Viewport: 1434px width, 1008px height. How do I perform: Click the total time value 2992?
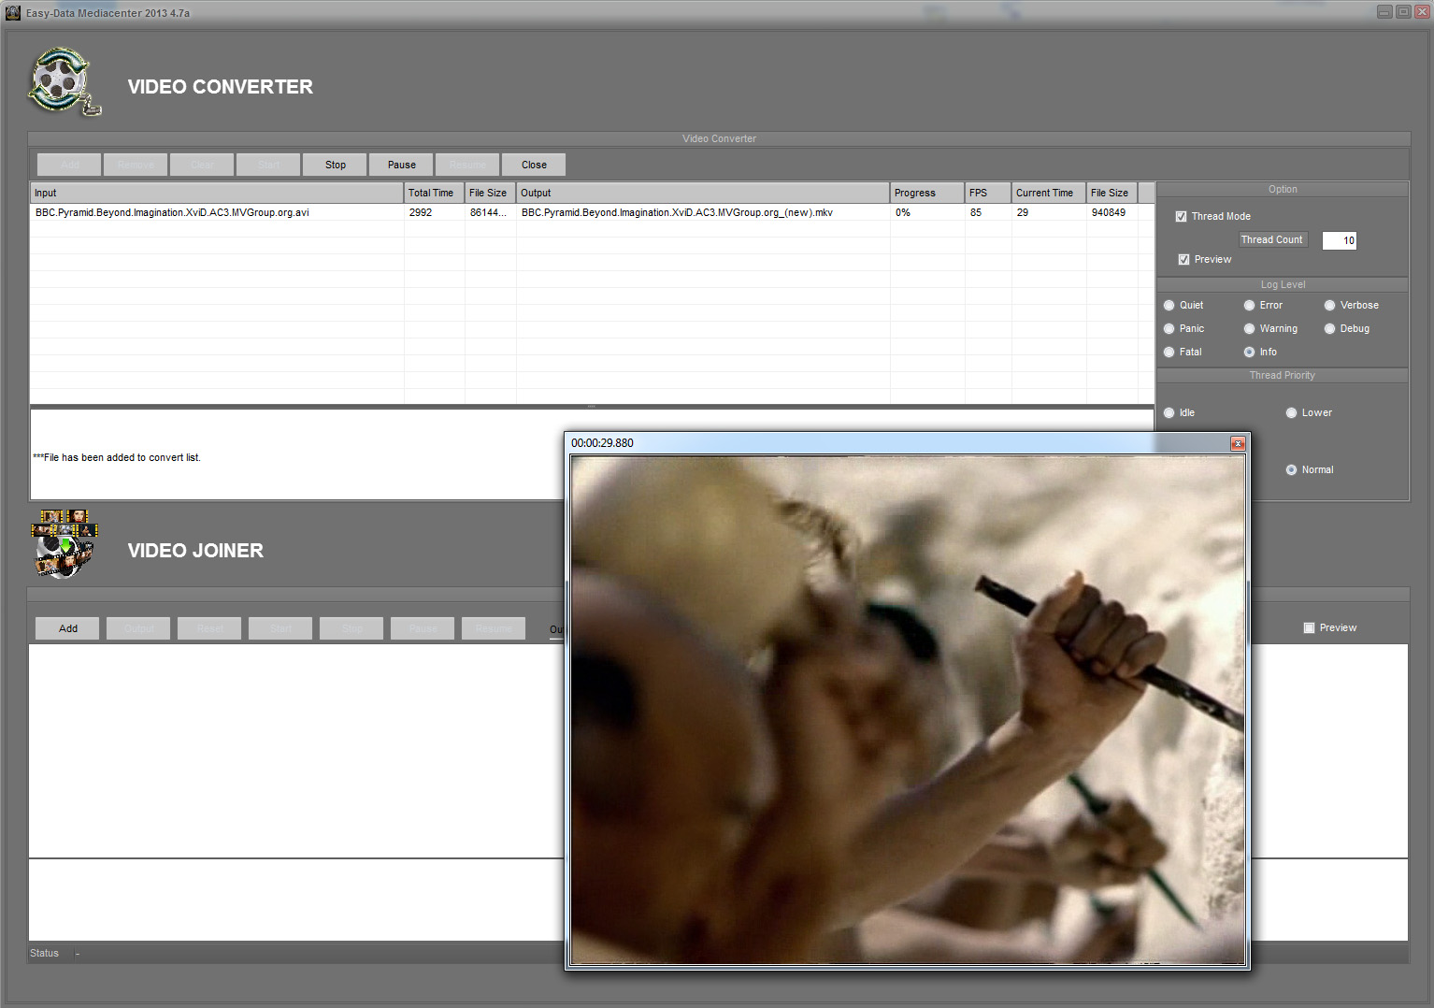[x=421, y=212]
